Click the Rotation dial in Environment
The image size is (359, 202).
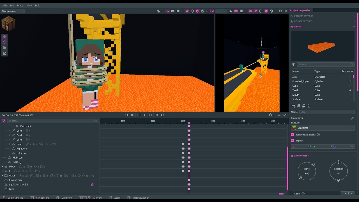[338, 171]
